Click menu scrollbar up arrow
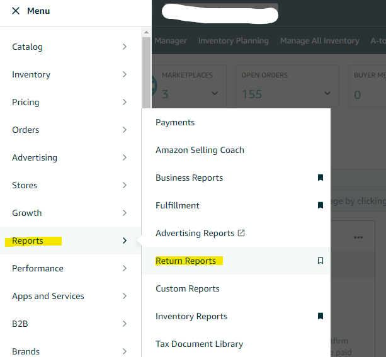Image resolution: width=386 pixels, height=357 pixels. [x=146, y=32]
